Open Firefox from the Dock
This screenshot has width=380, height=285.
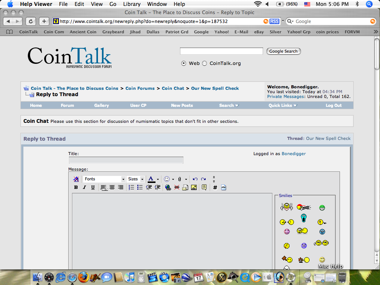[x=83, y=277]
